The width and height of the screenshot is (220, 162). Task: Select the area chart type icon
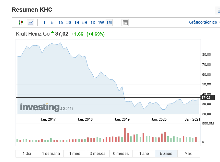(30, 23)
